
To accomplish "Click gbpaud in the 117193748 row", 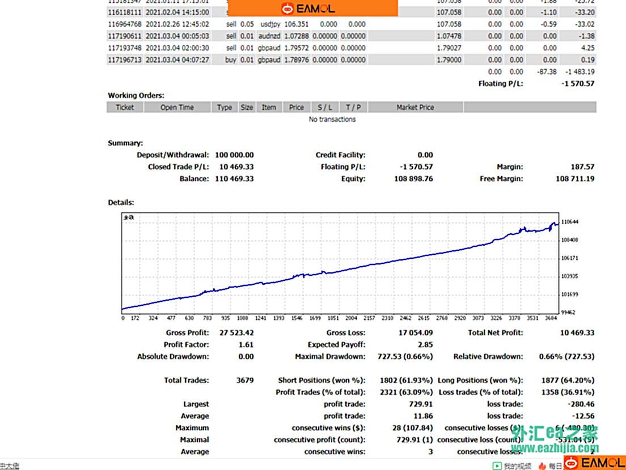I will (x=269, y=48).
